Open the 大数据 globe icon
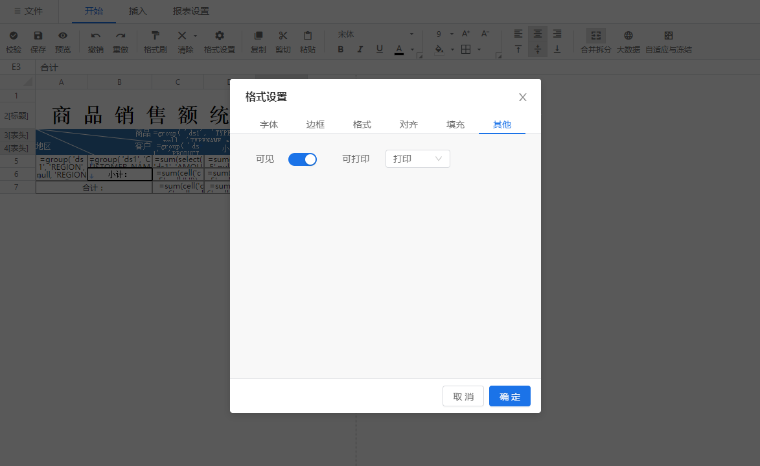 coord(628,36)
